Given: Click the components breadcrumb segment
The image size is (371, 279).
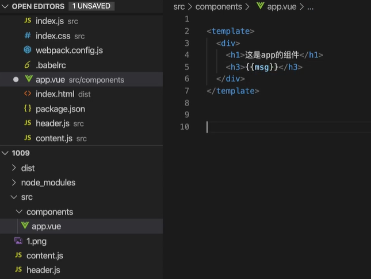Looking at the screenshot, I should pyautogui.click(x=218, y=7).
